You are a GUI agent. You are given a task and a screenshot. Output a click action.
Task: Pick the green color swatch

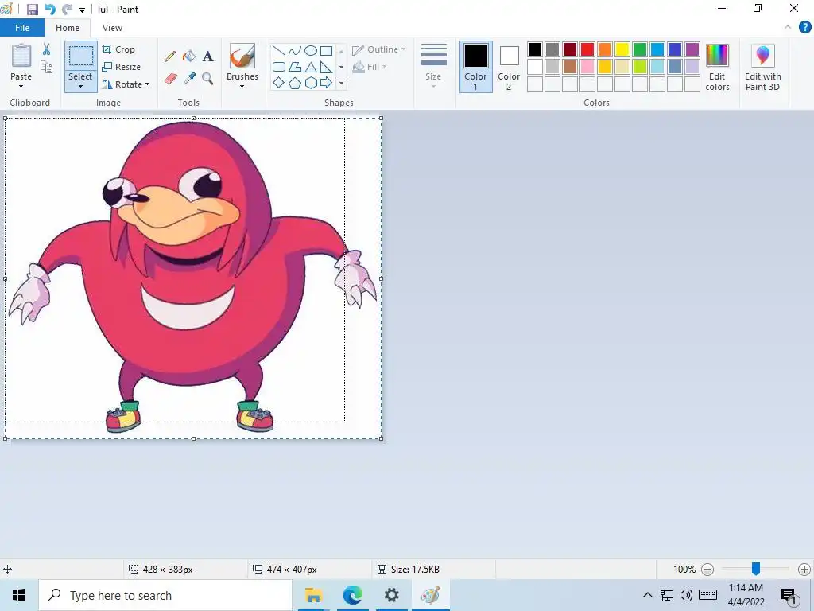(640, 49)
